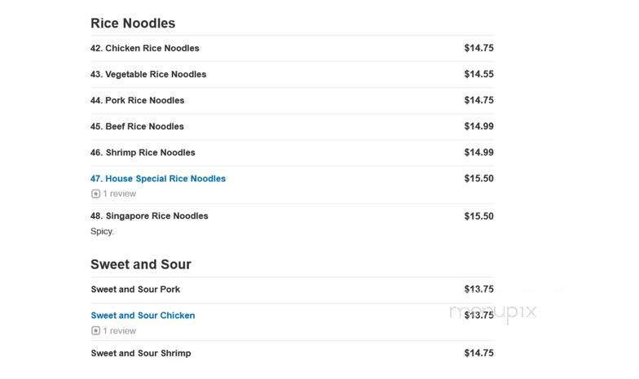Click the menupix watermark logo
This screenshot has height=379, width=639.
493,313
